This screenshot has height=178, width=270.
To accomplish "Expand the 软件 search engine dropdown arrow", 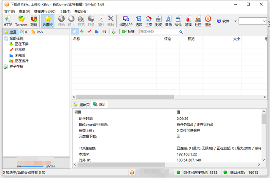I will tap(235, 21).
